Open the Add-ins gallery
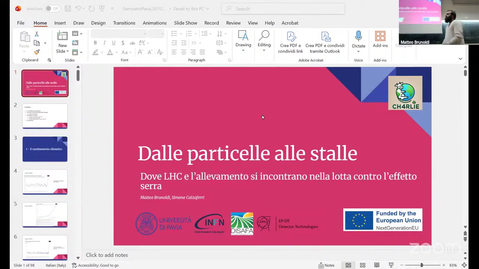This screenshot has width=479, height=269. [x=380, y=40]
